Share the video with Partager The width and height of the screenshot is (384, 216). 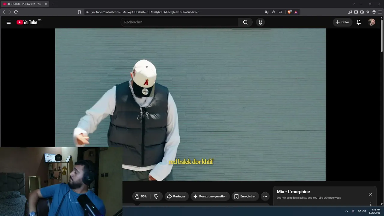(176, 196)
